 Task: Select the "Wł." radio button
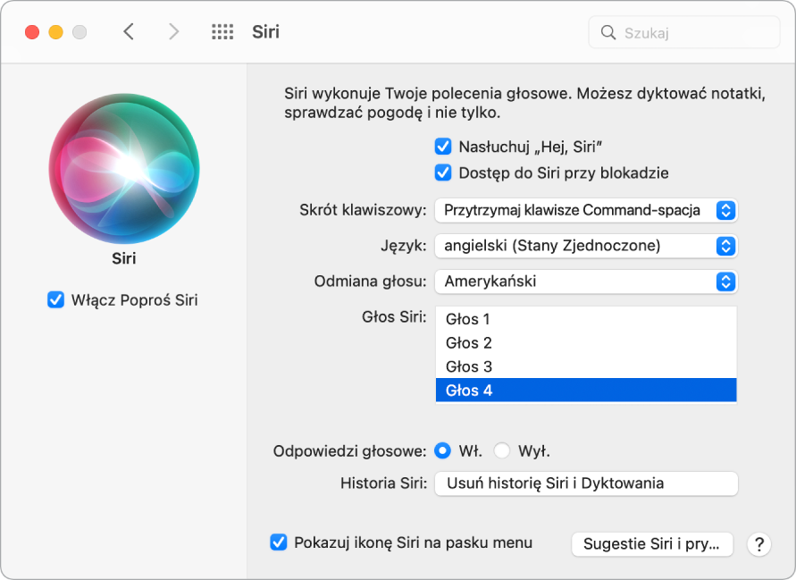[441, 451]
